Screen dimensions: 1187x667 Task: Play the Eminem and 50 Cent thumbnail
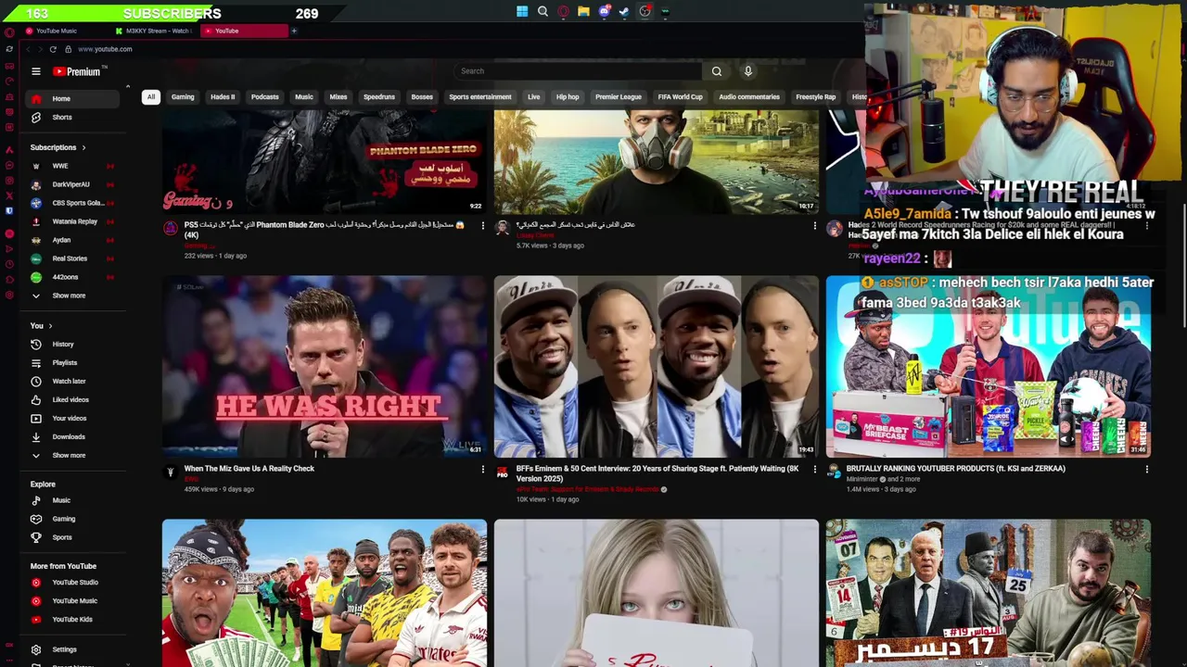click(x=657, y=367)
